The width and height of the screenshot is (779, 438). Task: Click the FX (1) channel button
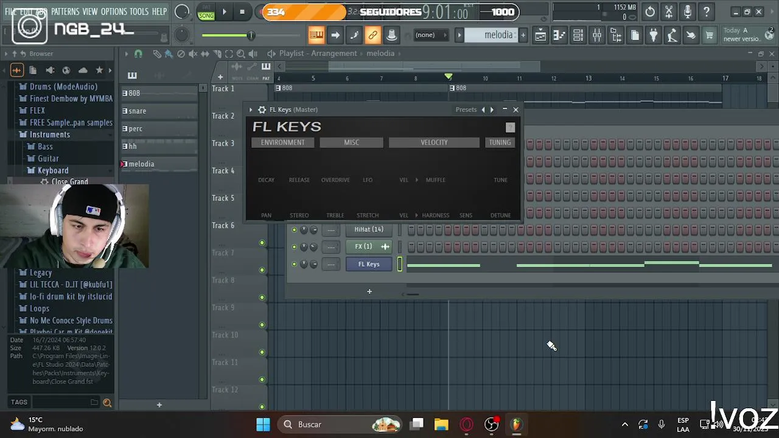369,246
